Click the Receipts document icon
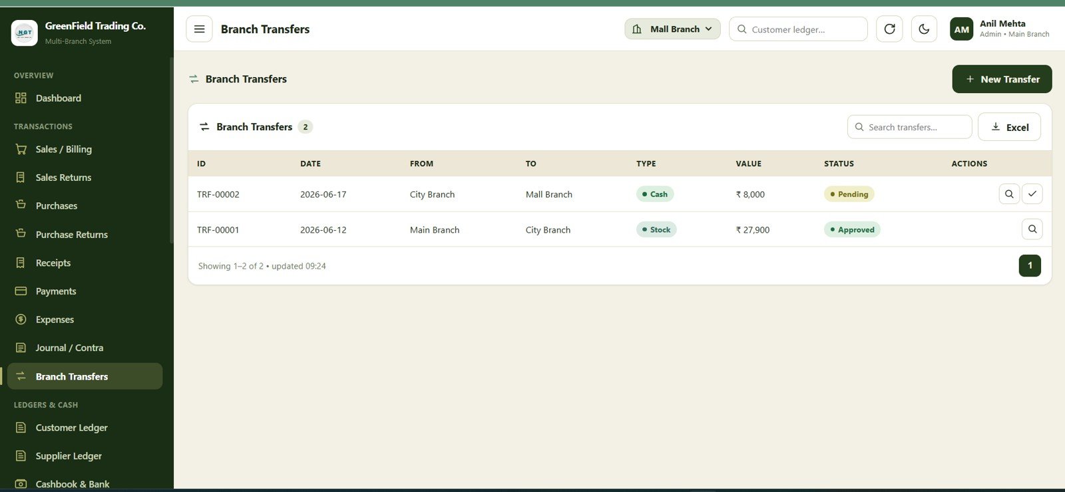The image size is (1065, 492). coord(21,263)
